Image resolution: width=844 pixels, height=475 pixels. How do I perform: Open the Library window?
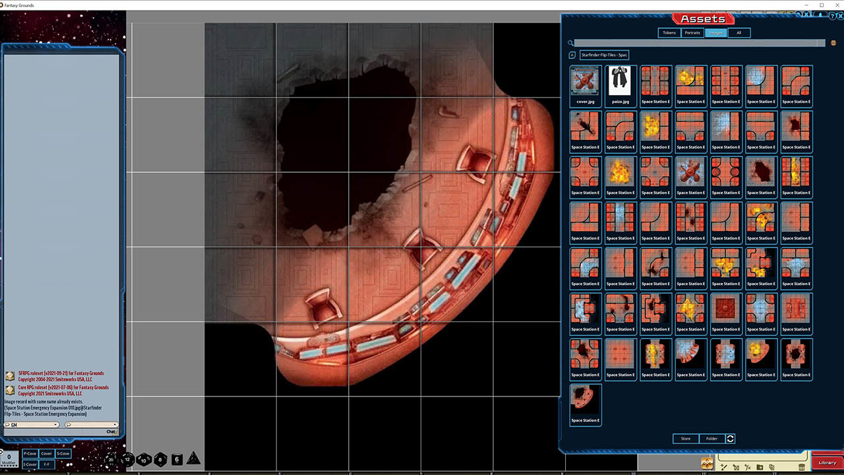(x=826, y=462)
